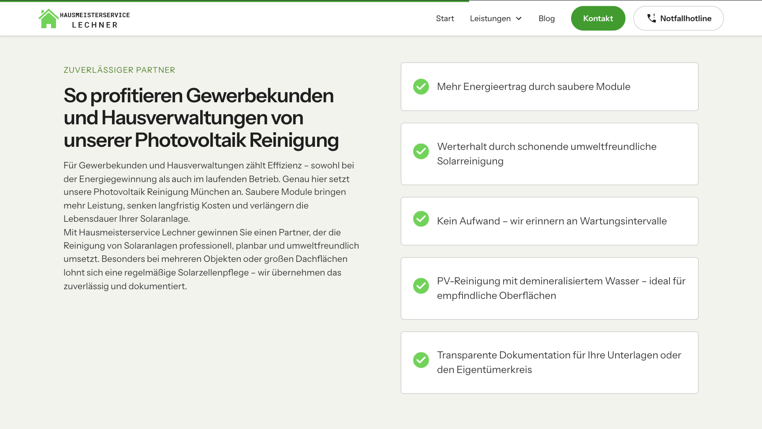The height and width of the screenshot is (429, 762).
Task: Open the Leistungen menu item
Action: 490,19
